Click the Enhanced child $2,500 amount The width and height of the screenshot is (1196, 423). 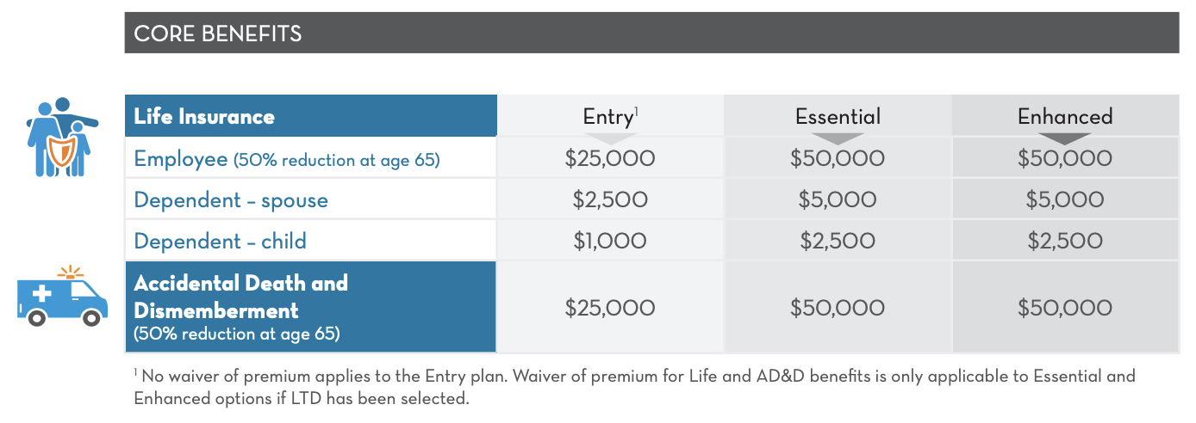1065,242
